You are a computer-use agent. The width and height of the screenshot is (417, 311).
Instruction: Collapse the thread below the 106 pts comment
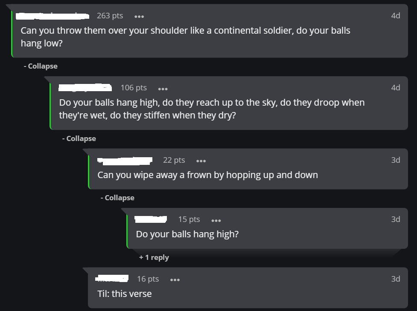(79, 138)
